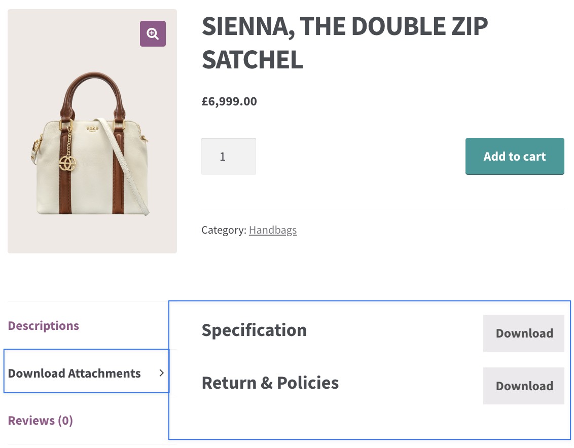Click the gold charm on the handbag

click(x=67, y=163)
